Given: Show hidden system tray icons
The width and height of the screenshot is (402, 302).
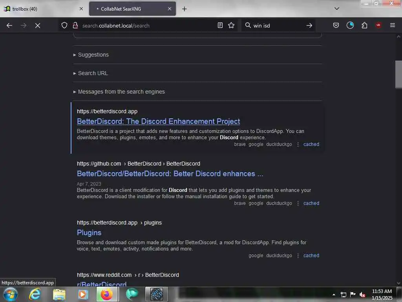Looking at the screenshot, I should 334,295.
